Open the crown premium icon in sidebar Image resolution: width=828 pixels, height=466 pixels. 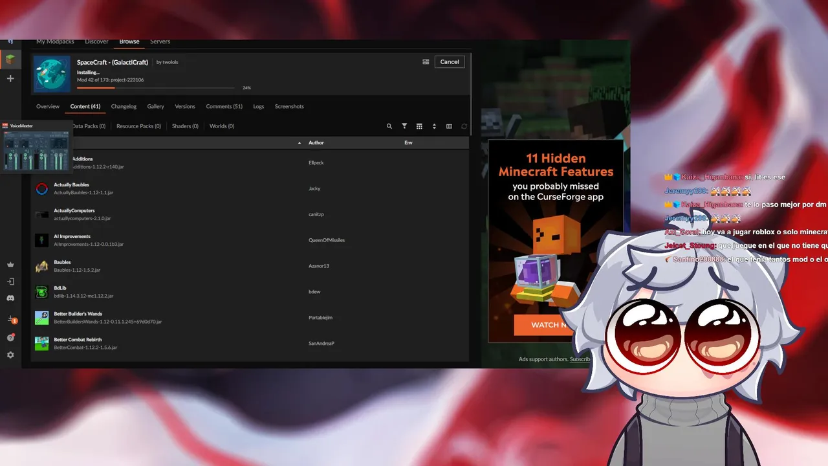[10, 265]
